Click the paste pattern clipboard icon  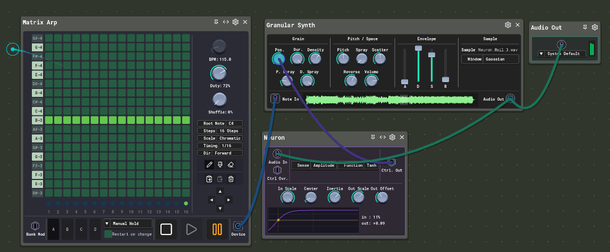pos(209,179)
